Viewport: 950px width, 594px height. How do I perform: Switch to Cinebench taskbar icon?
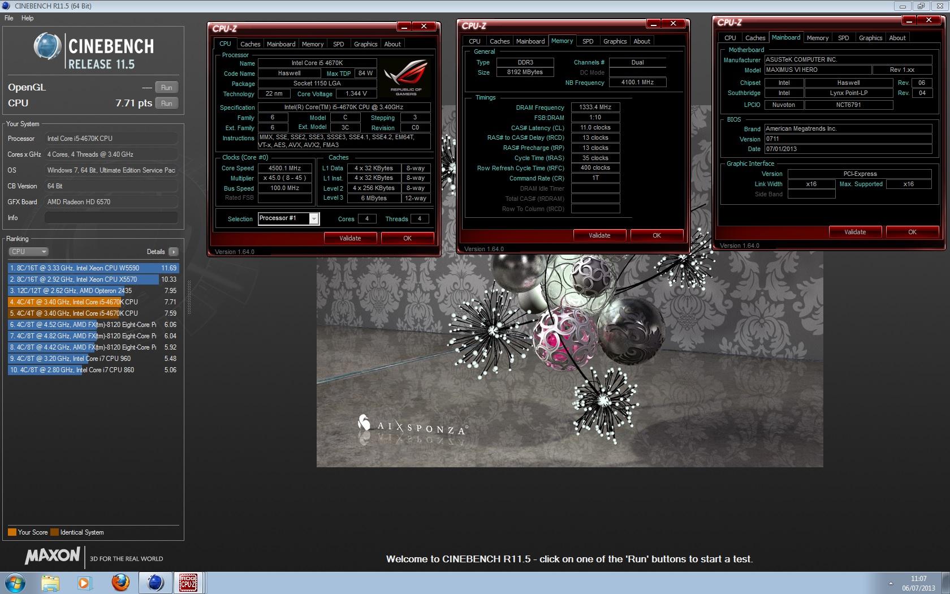pyautogui.click(x=155, y=583)
